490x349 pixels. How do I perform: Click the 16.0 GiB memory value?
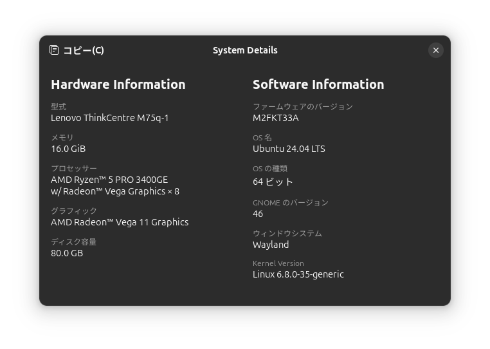[x=68, y=149]
